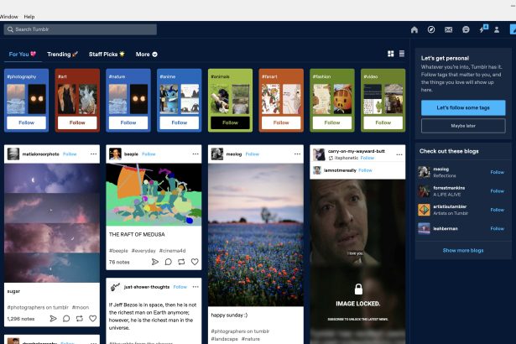
Task: Switch to the Trending tab
Action: pos(62,54)
